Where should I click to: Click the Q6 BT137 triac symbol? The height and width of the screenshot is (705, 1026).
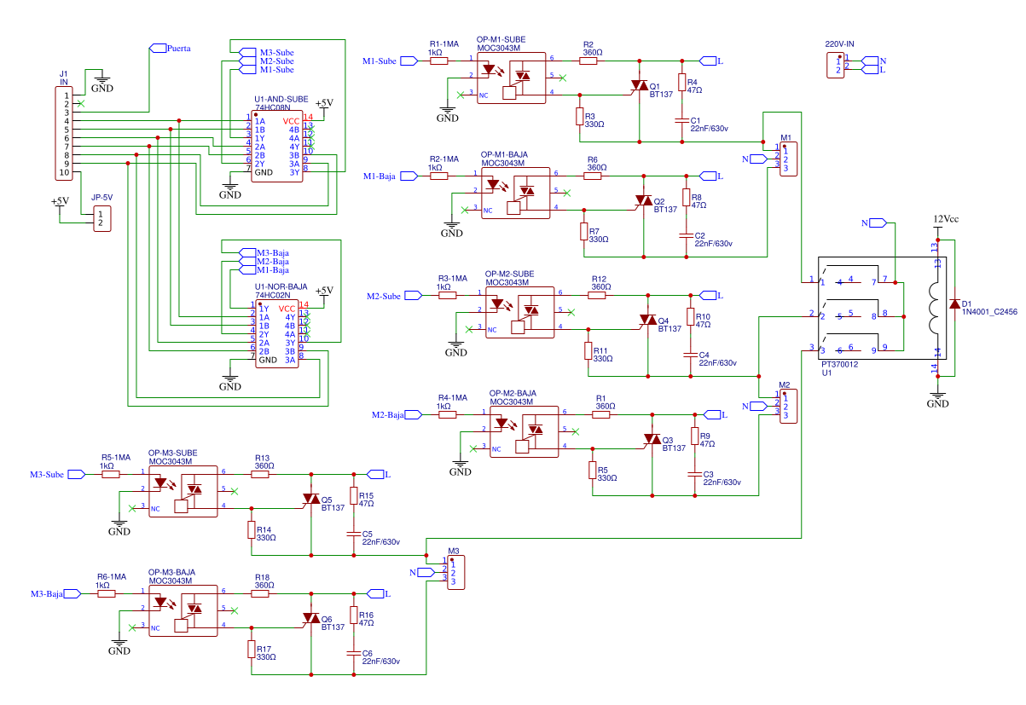311,617
